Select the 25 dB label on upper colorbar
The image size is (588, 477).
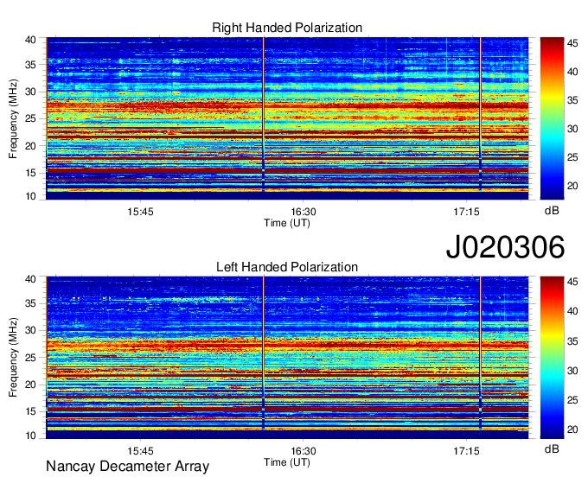coord(572,157)
